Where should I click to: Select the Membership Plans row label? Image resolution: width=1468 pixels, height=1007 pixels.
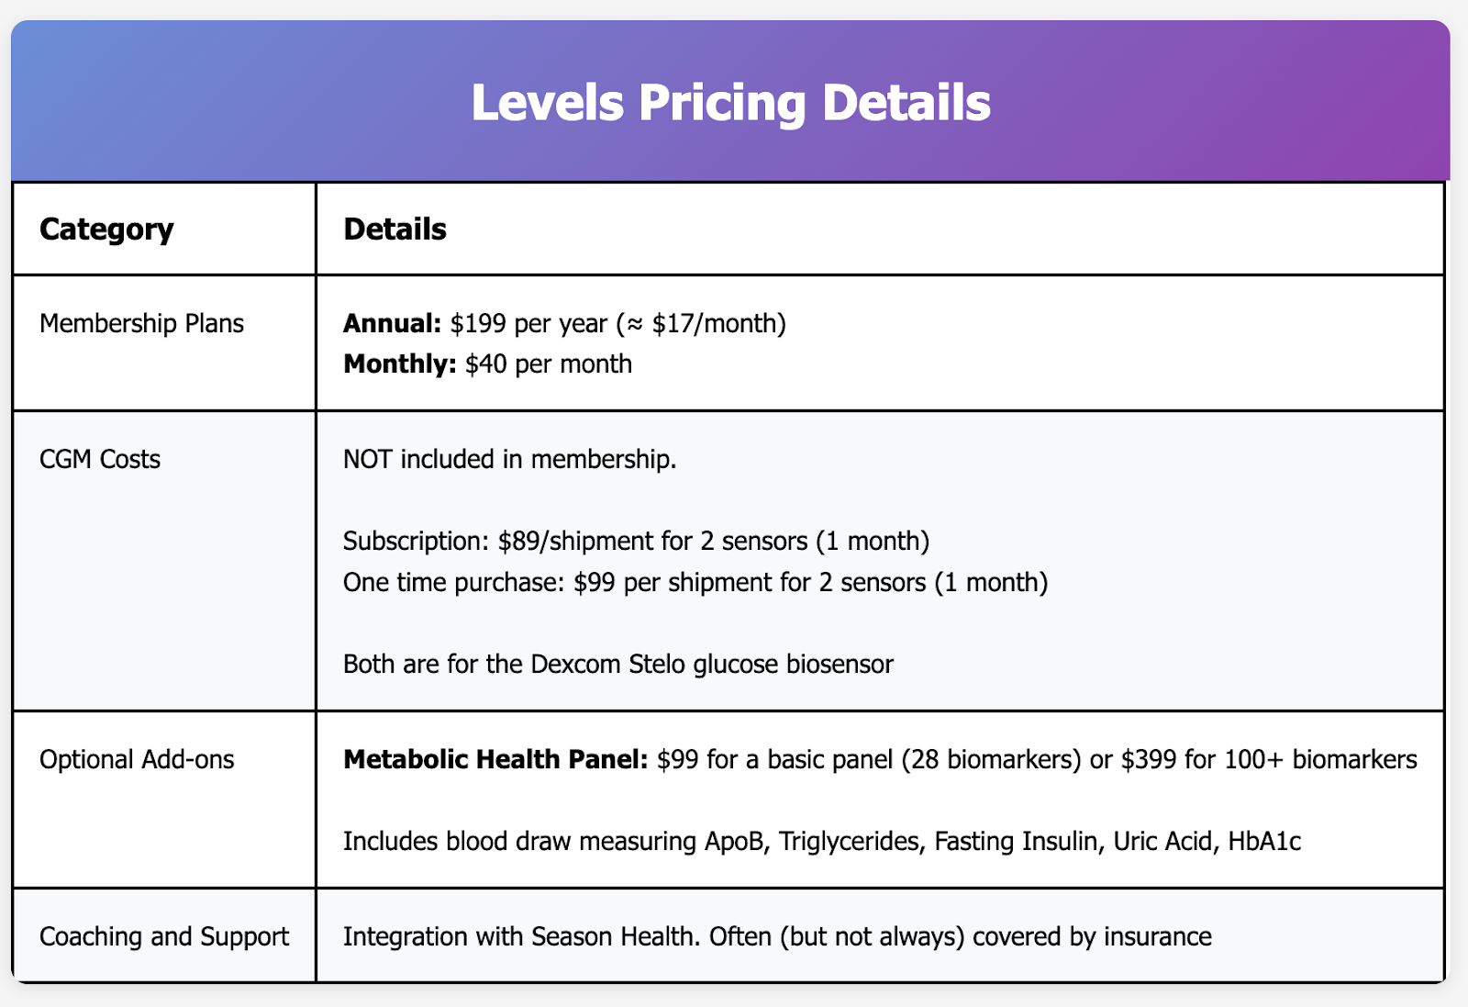[141, 323]
